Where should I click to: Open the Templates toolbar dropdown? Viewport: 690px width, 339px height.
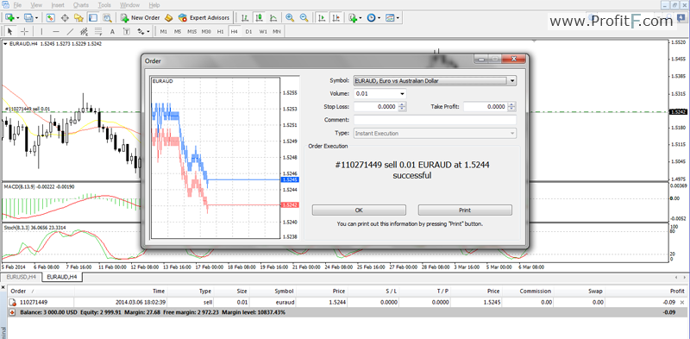coord(392,18)
